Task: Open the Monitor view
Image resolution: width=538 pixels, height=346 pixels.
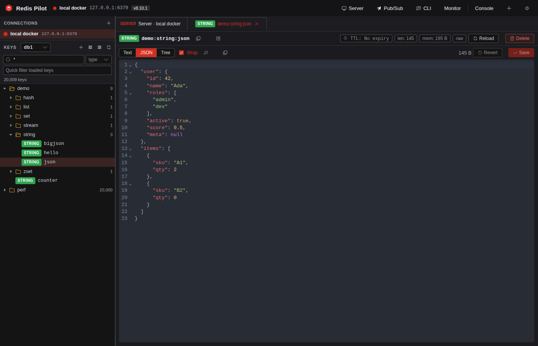Action: 452,8
